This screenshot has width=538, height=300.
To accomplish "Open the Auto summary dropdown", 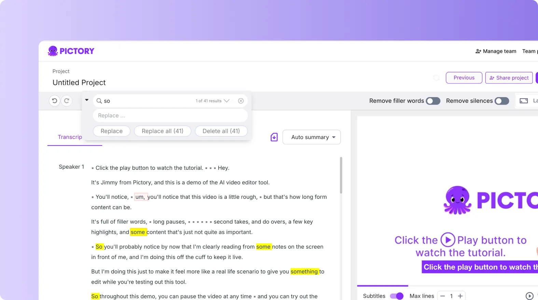I will (x=312, y=137).
